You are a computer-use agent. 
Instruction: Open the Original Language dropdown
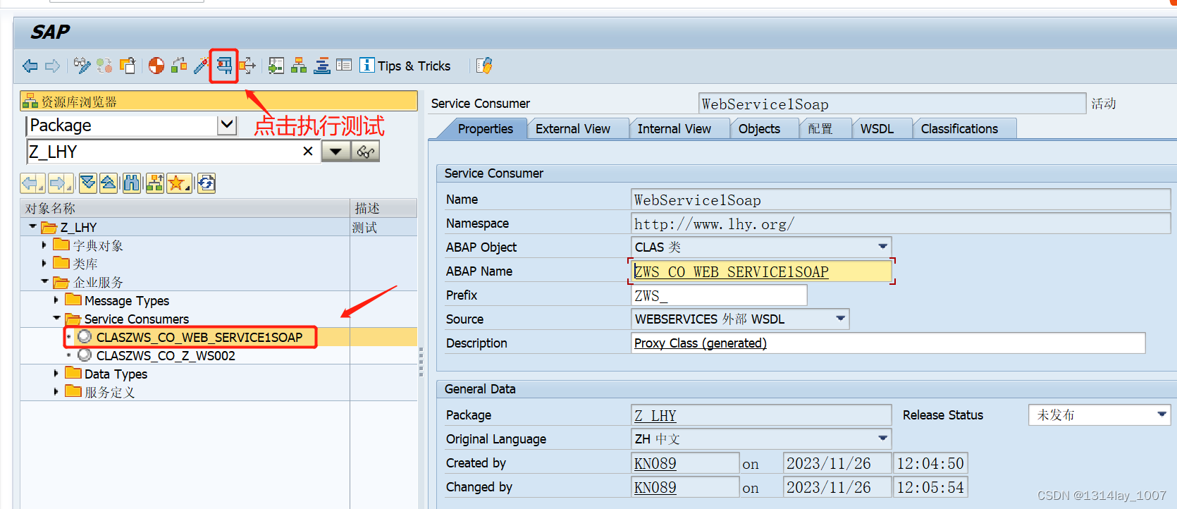[882, 439]
